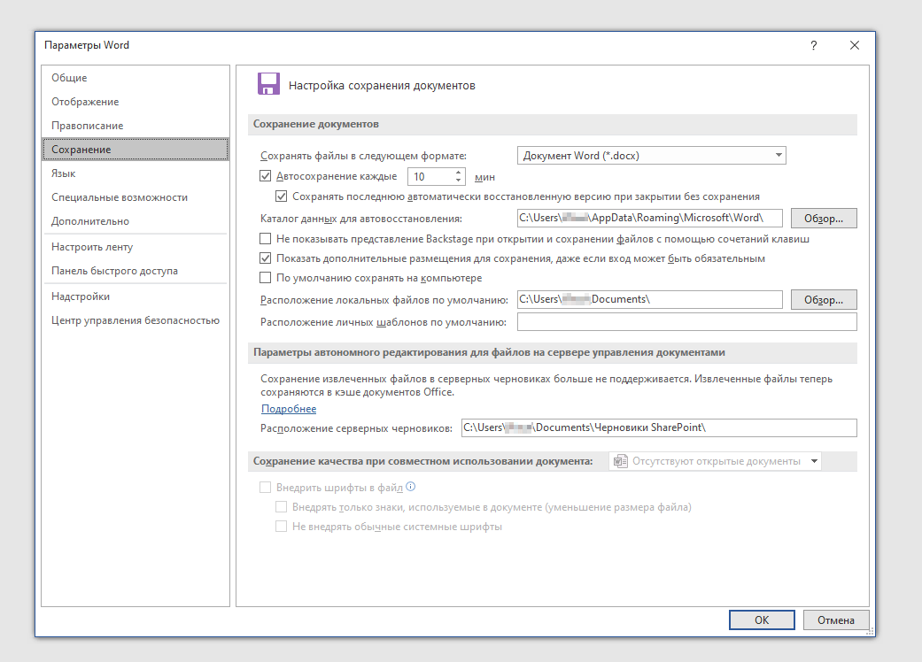Viewport: 922px width, 662px height.
Task: Close the Параметры Word dialog
Action: 855,45
